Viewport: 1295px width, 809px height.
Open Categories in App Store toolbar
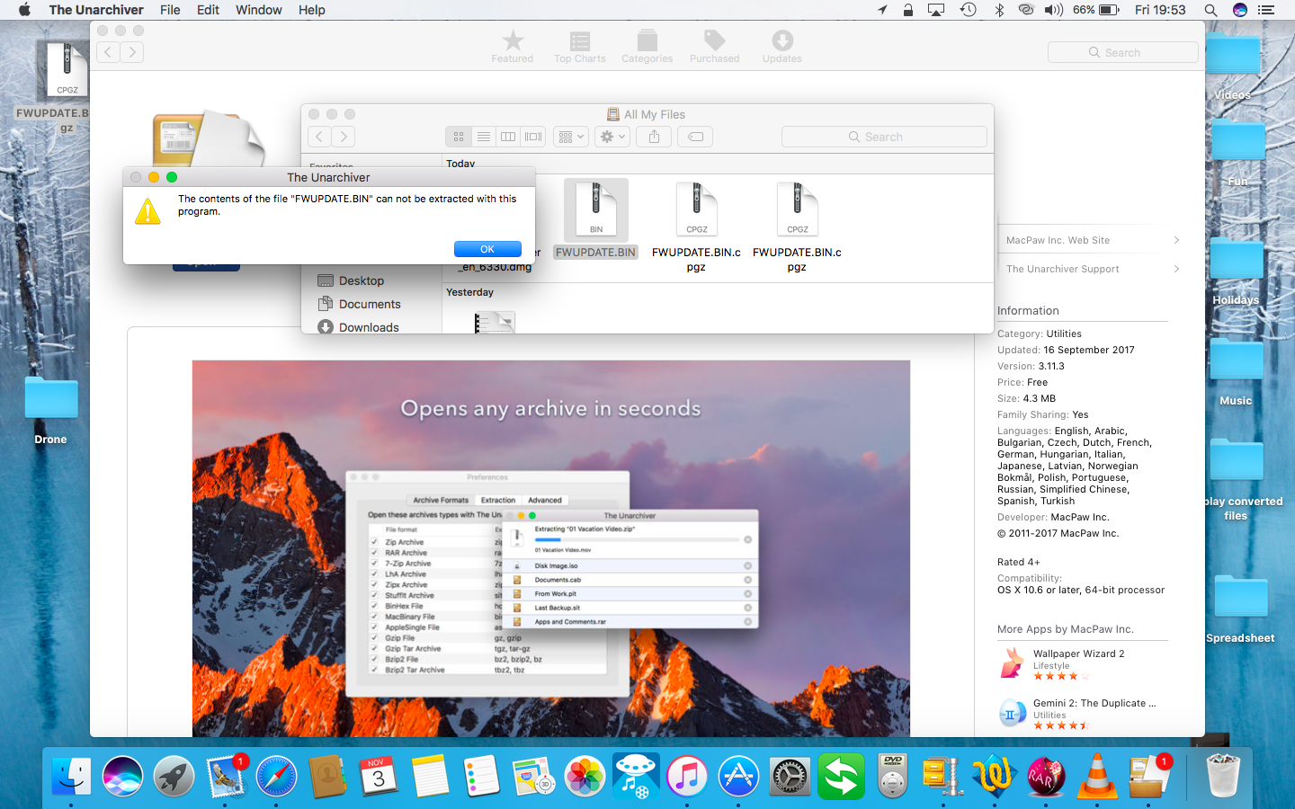(647, 46)
